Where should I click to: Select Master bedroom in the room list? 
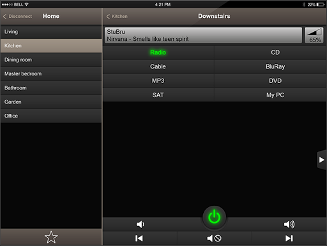pyautogui.click(x=51, y=73)
